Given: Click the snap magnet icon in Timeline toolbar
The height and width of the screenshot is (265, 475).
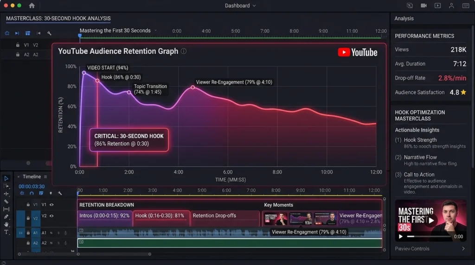Looking at the screenshot, I should tap(32, 193).
